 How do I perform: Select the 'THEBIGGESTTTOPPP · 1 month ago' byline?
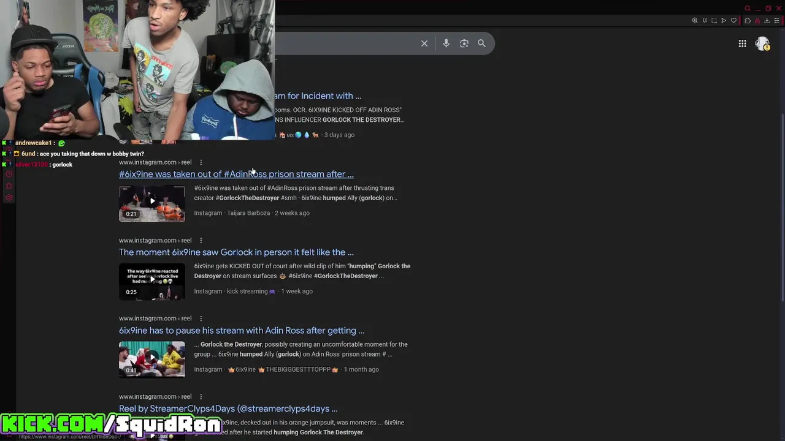pyautogui.click(x=322, y=369)
